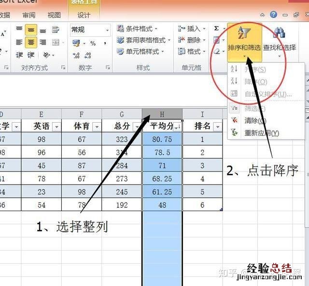
Task: Click merge and center icon
Action: 56,42
